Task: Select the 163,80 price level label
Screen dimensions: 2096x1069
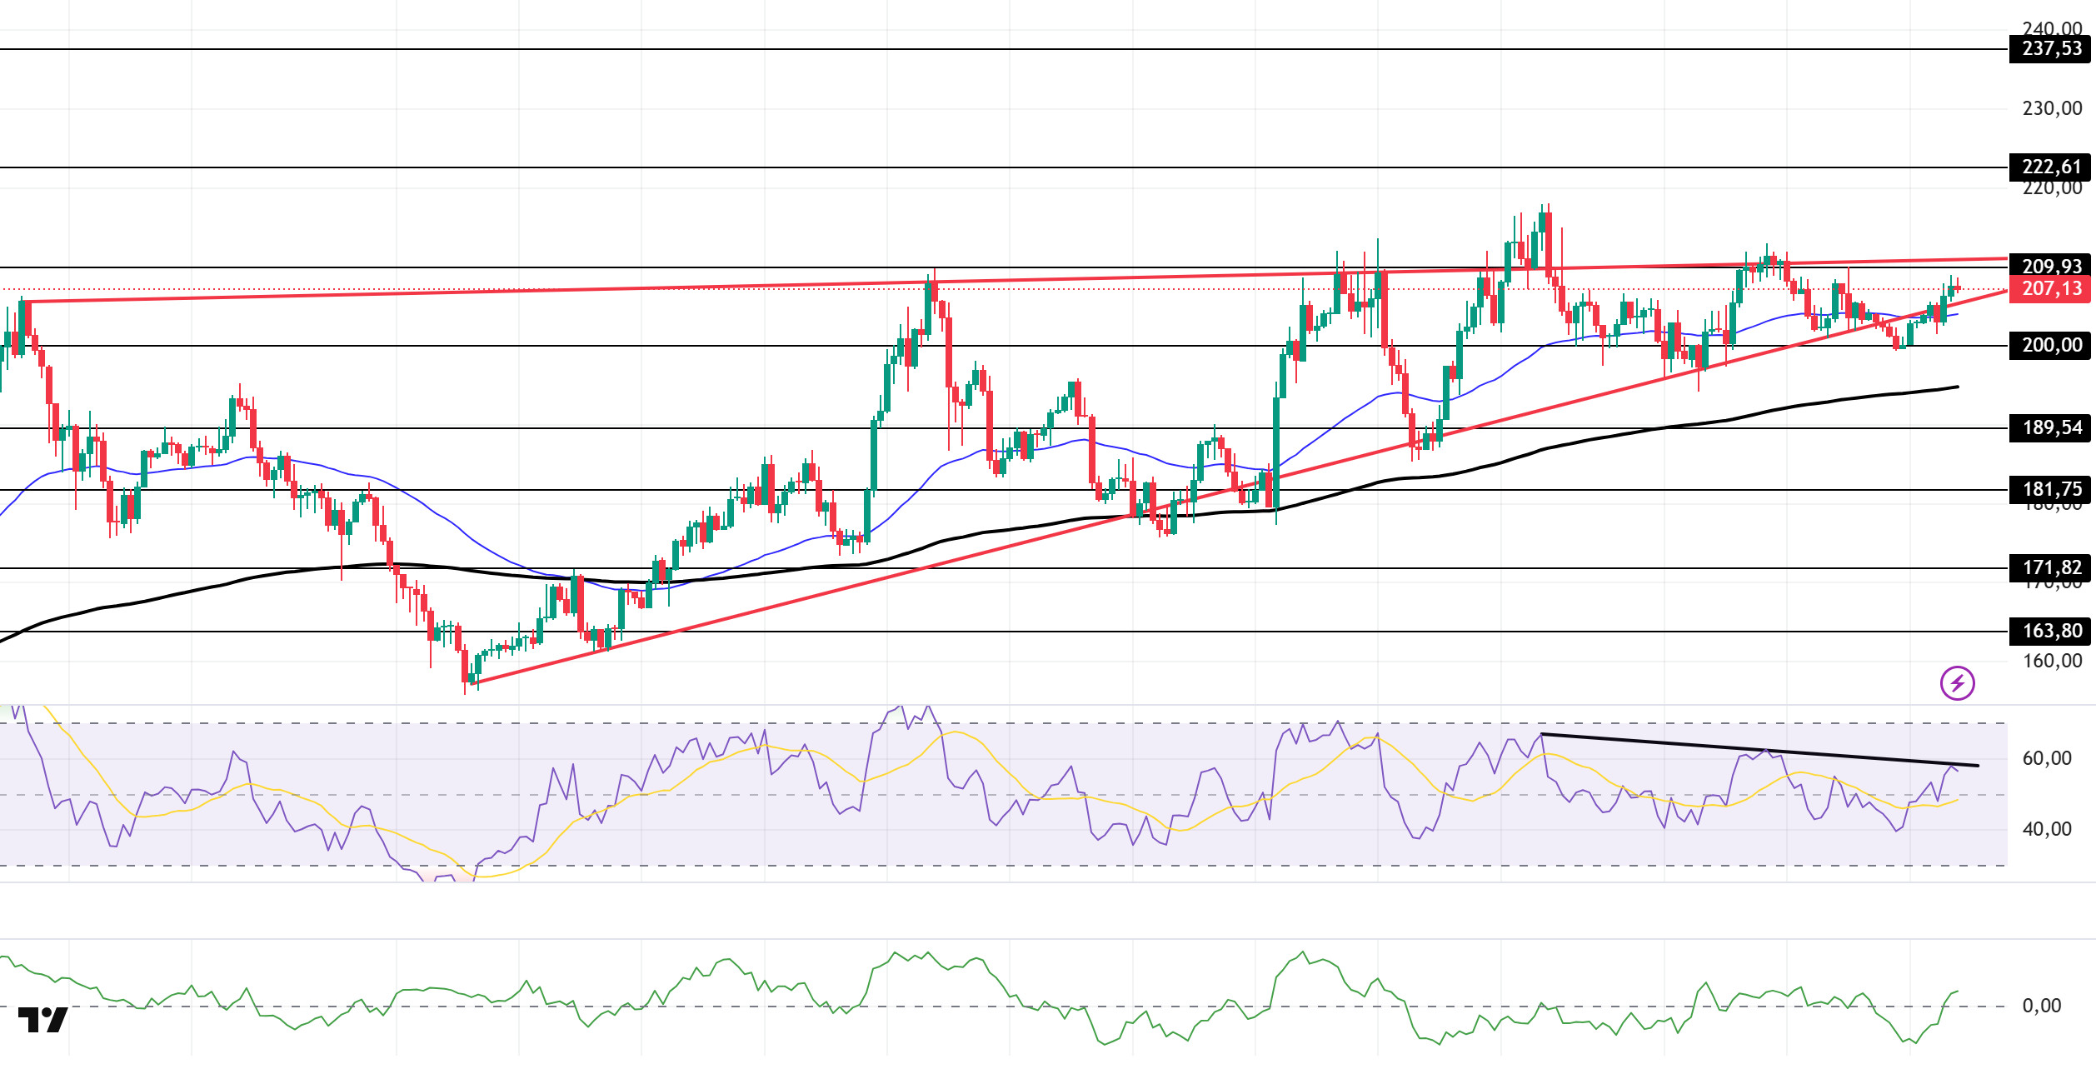Action: (x=2050, y=632)
